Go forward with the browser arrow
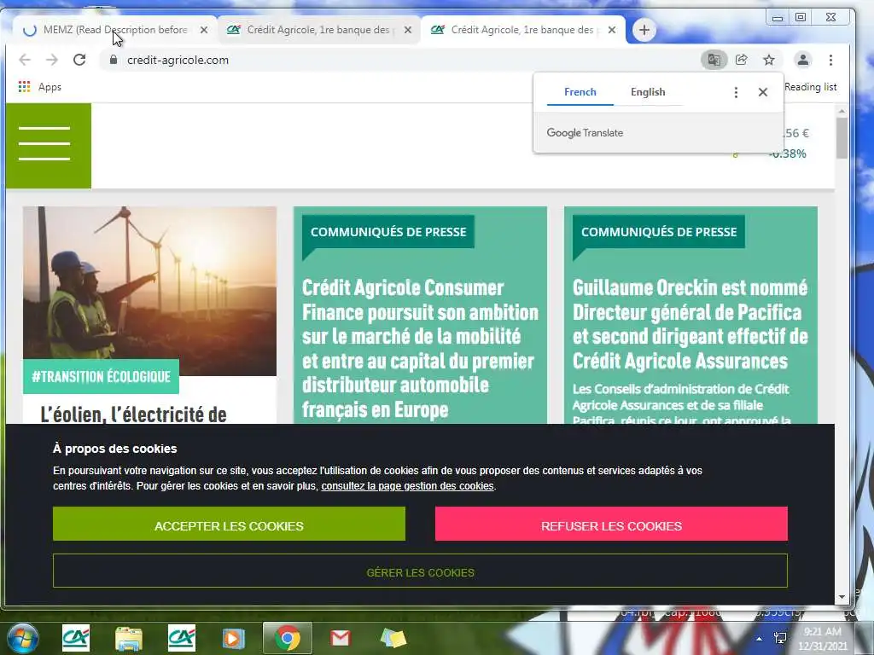 pos(52,60)
